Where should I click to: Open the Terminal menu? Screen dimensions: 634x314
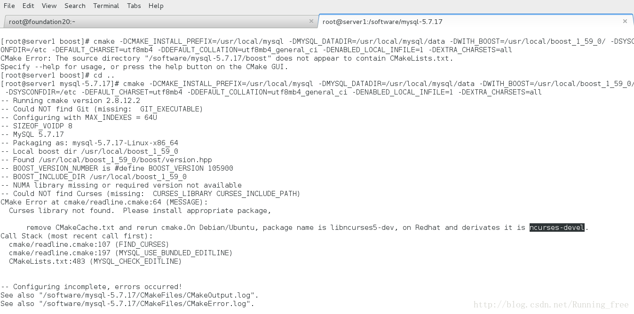[106, 6]
